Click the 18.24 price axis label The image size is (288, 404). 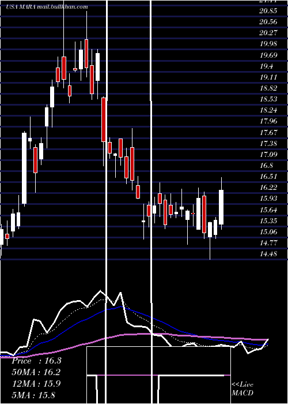coord(269,110)
